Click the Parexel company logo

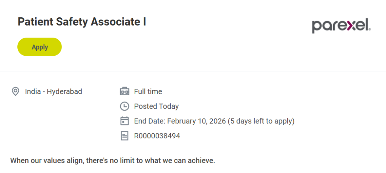point(341,25)
